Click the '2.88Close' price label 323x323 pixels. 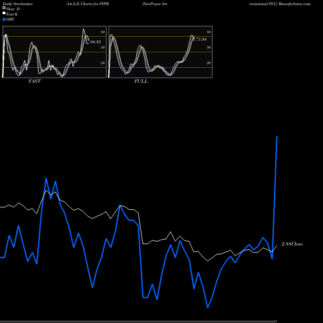tap(292, 244)
